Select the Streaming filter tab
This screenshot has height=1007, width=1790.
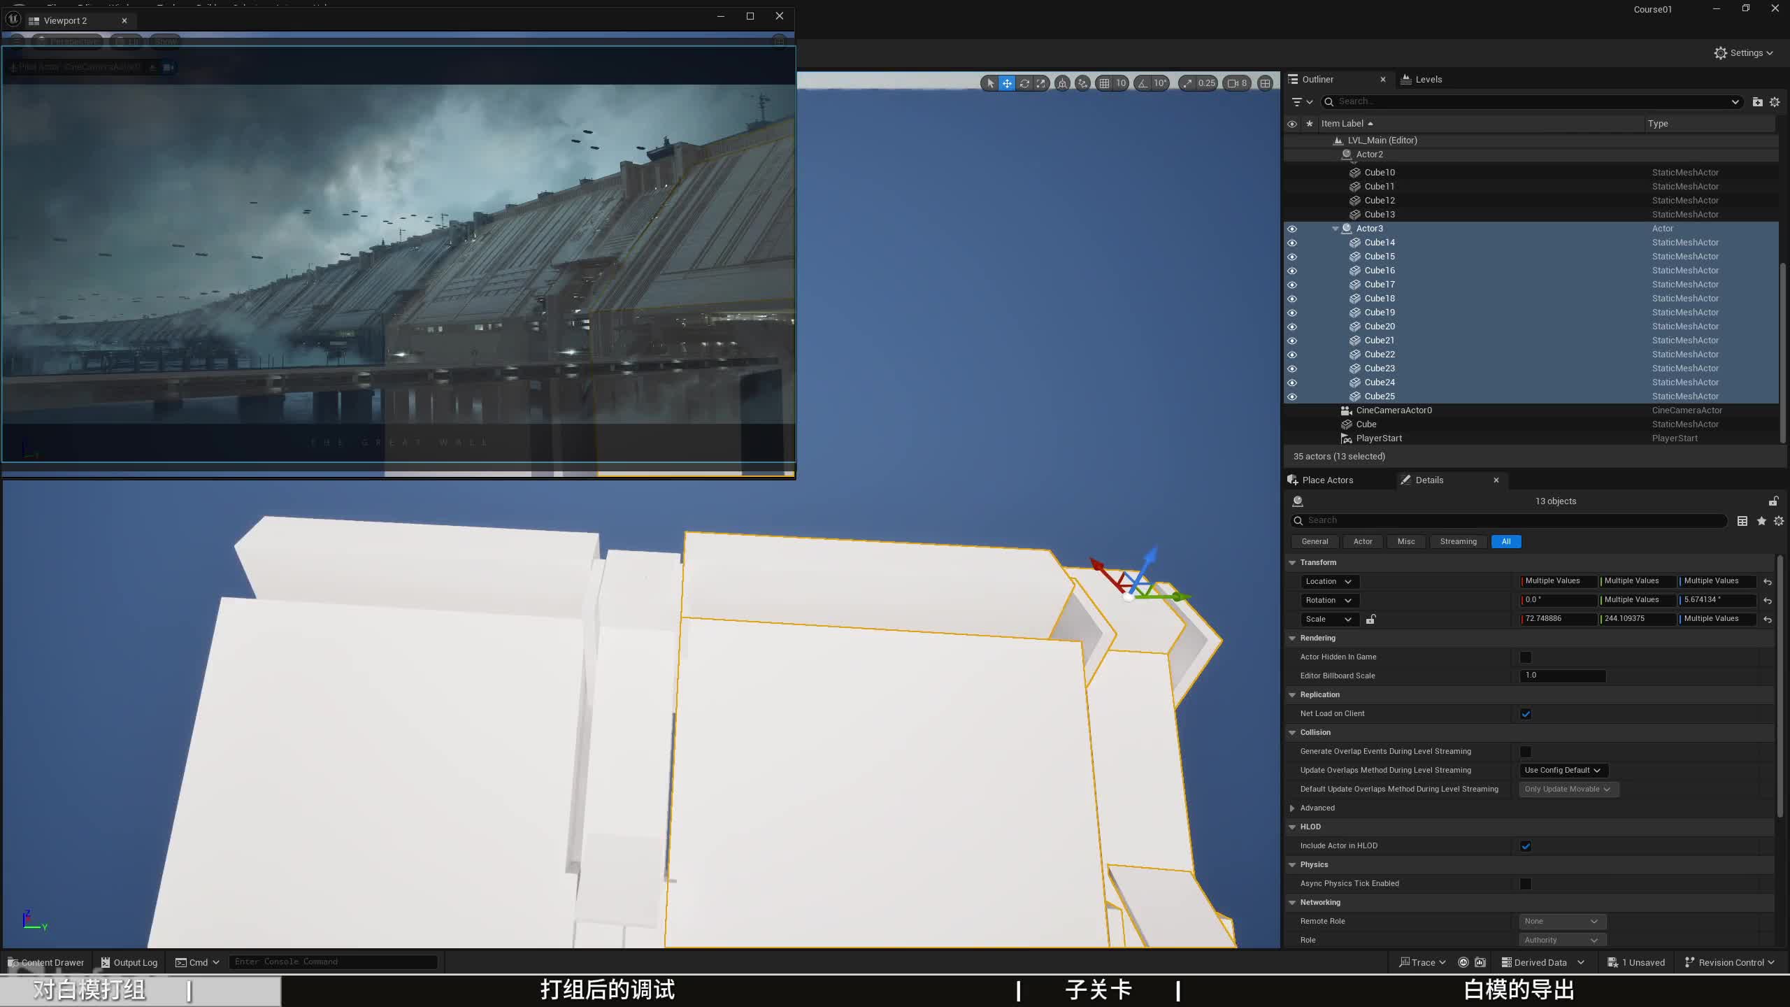tap(1458, 541)
